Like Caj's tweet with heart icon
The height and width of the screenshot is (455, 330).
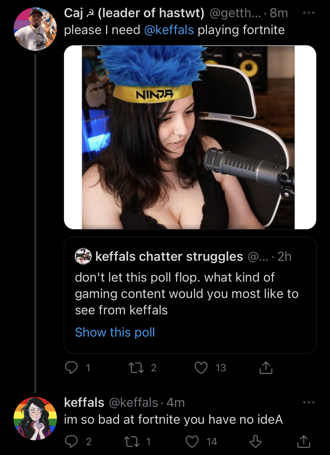point(201,368)
